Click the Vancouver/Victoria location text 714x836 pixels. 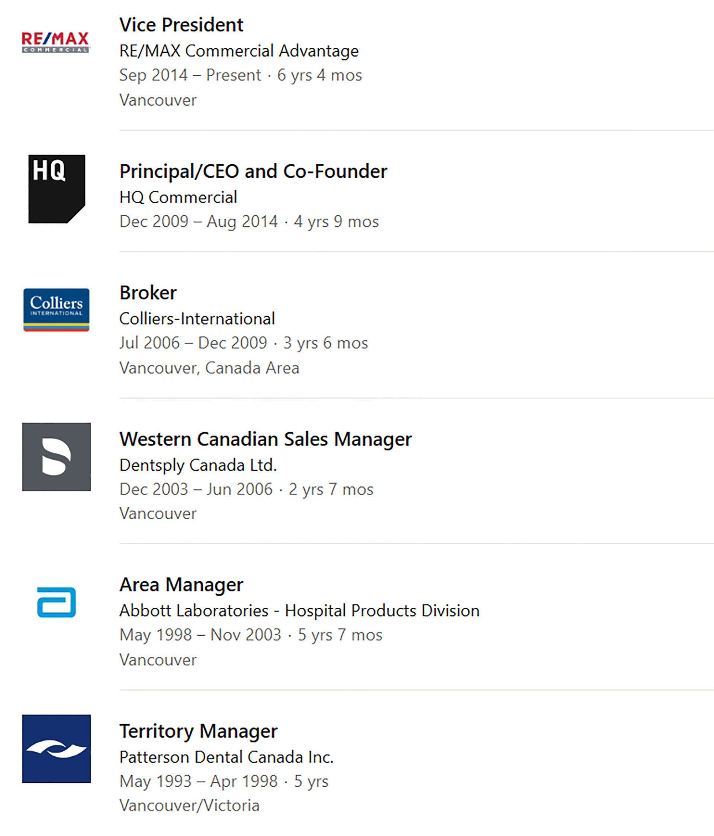point(189,806)
